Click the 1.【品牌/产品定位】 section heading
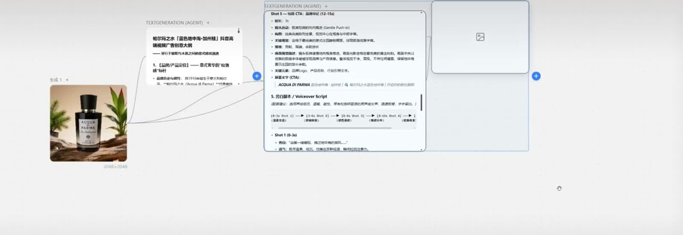 191,68
